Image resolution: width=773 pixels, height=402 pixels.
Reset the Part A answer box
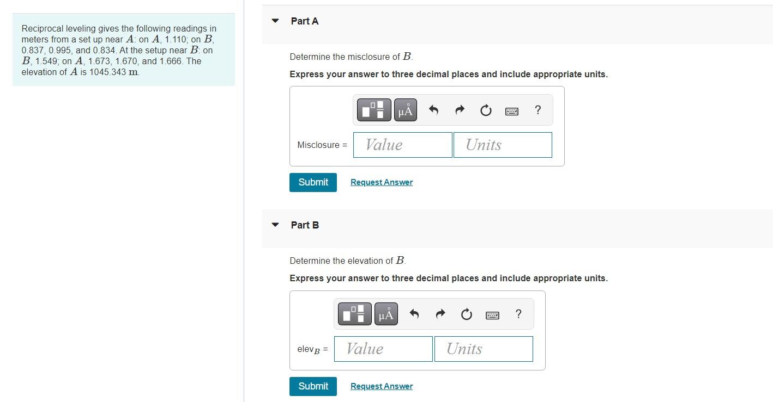(x=485, y=109)
